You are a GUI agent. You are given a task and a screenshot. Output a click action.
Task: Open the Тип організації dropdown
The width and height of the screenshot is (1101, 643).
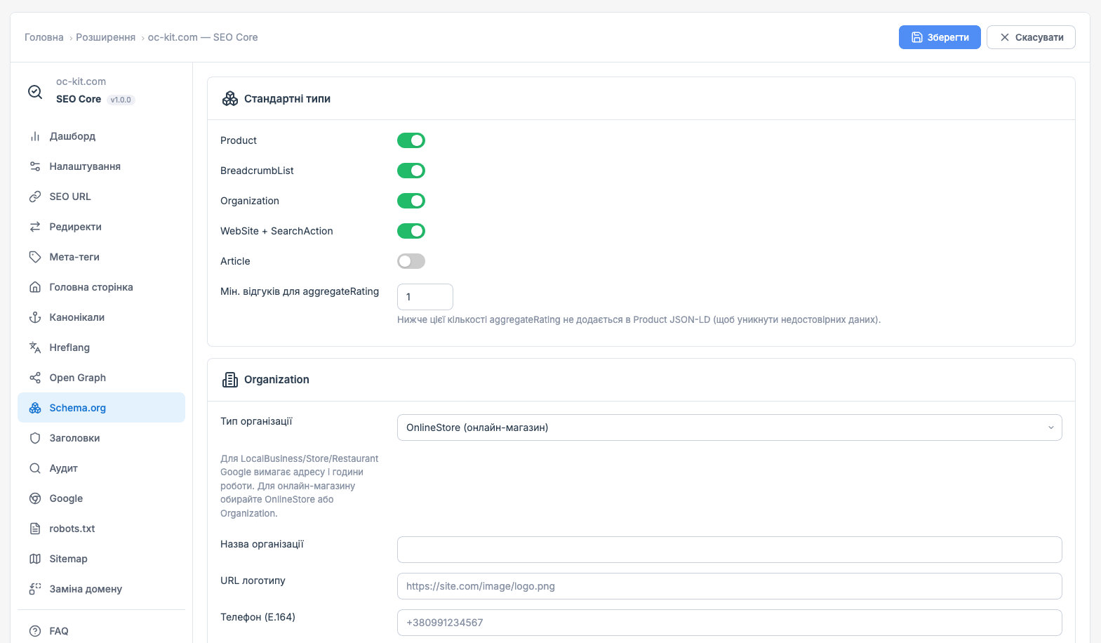729,427
